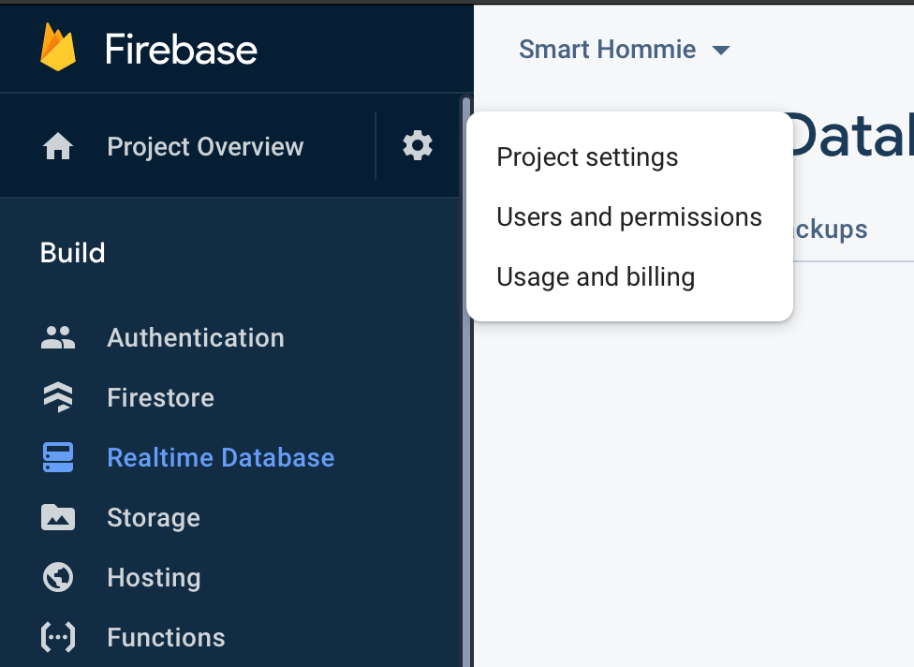Click the dropdown arrow beside Smart Hommie
The image size is (914, 667).
pyautogui.click(x=721, y=51)
